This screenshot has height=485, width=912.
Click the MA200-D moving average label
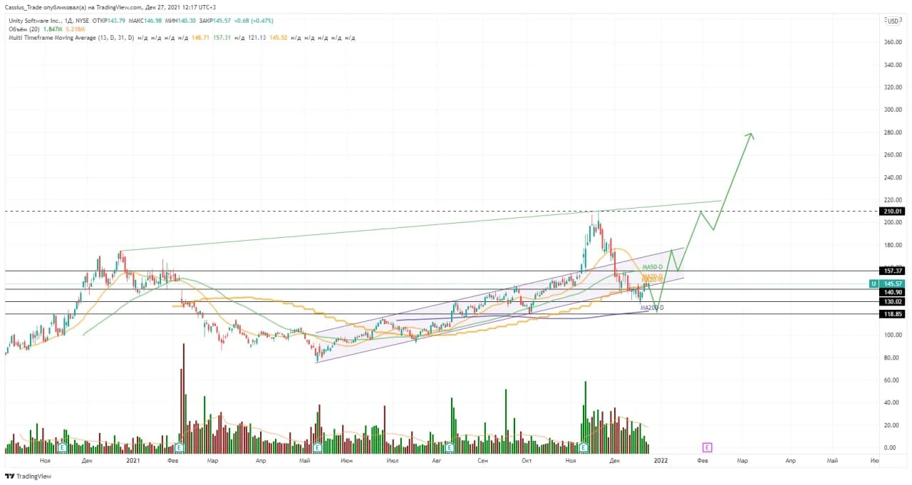pyautogui.click(x=652, y=308)
